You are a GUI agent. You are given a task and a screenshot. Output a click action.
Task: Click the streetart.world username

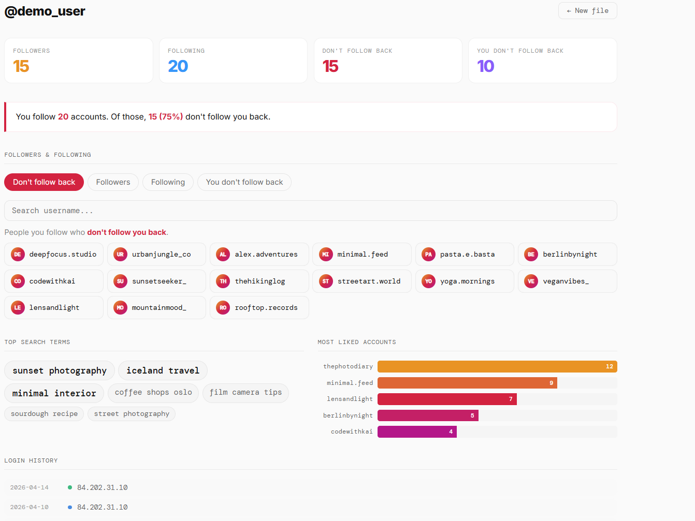[x=369, y=281]
